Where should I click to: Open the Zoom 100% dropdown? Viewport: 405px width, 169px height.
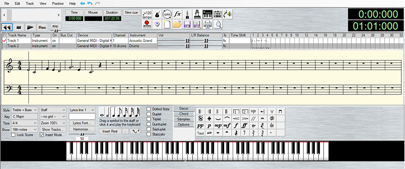tap(53, 123)
